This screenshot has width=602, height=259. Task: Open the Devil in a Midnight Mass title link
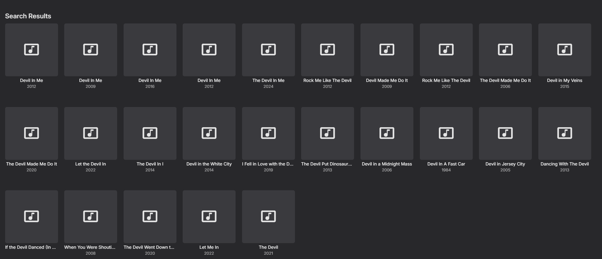pyautogui.click(x=387, y=164)
